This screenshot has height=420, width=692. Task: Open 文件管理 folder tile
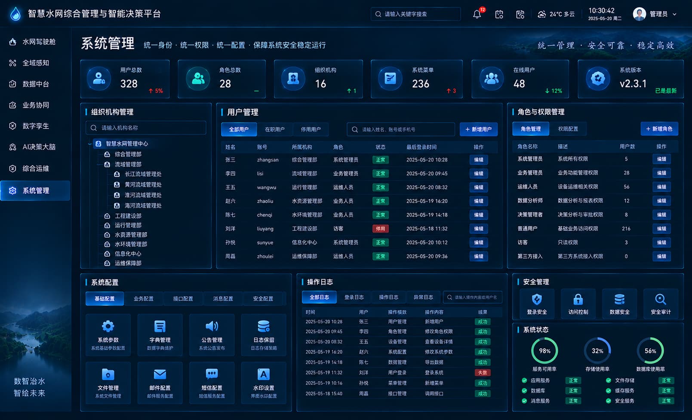tap(108, 383)
